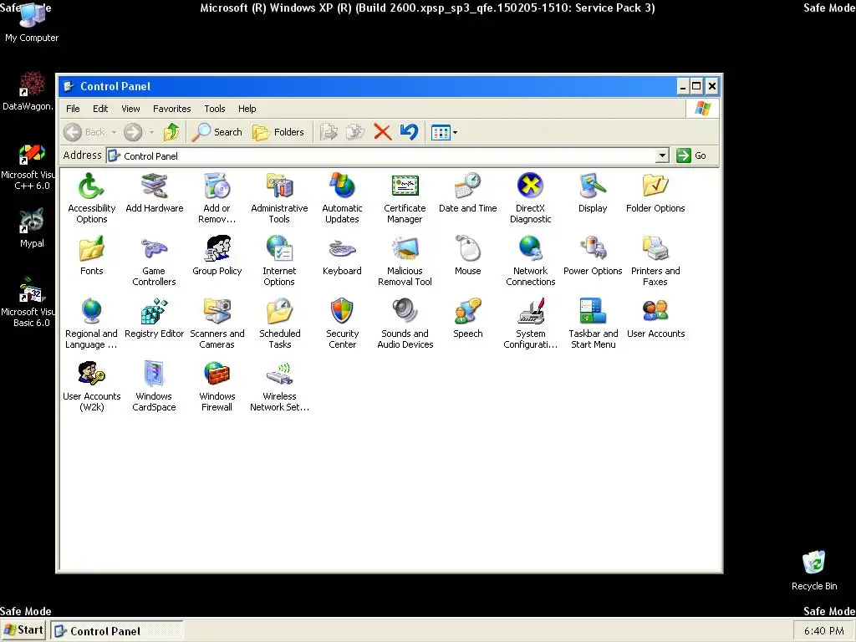856x642 pixels.
Task: Open the Registry Editor icon
Action: tap(155, 313)
